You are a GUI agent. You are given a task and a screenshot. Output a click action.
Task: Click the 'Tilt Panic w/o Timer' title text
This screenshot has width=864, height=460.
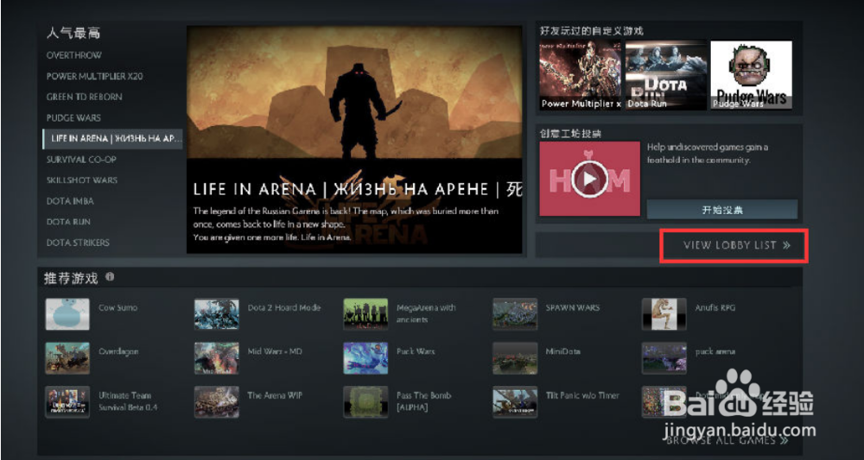[582, 395]
